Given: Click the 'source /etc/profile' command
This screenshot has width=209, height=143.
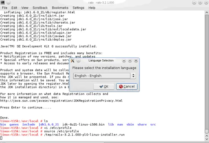Looking at the screenshot, I should pyautogui.click(x=62, y=131).
